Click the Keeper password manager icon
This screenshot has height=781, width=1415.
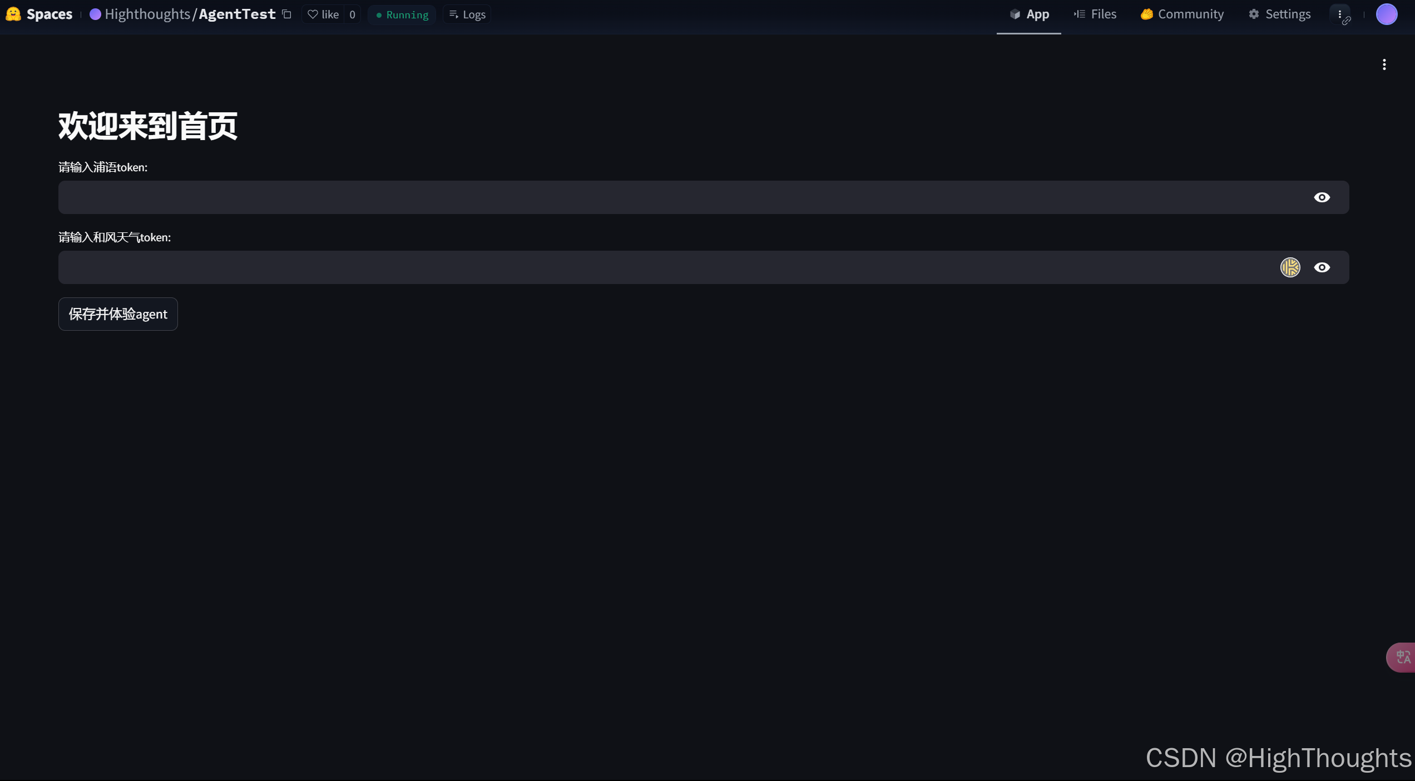point(1290,267)
